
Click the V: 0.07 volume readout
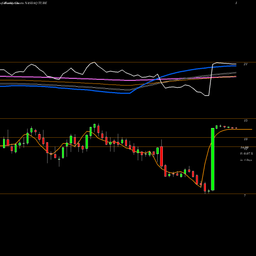tap(246, 154)
